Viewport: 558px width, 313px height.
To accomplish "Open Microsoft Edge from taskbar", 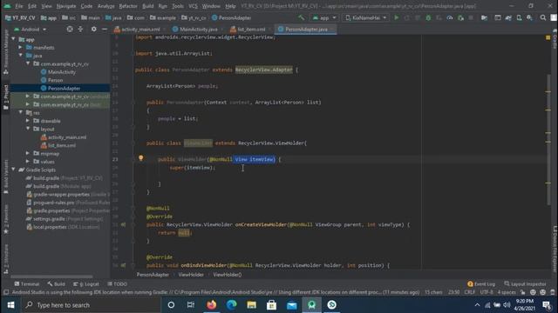I will [x=232, y=305].
